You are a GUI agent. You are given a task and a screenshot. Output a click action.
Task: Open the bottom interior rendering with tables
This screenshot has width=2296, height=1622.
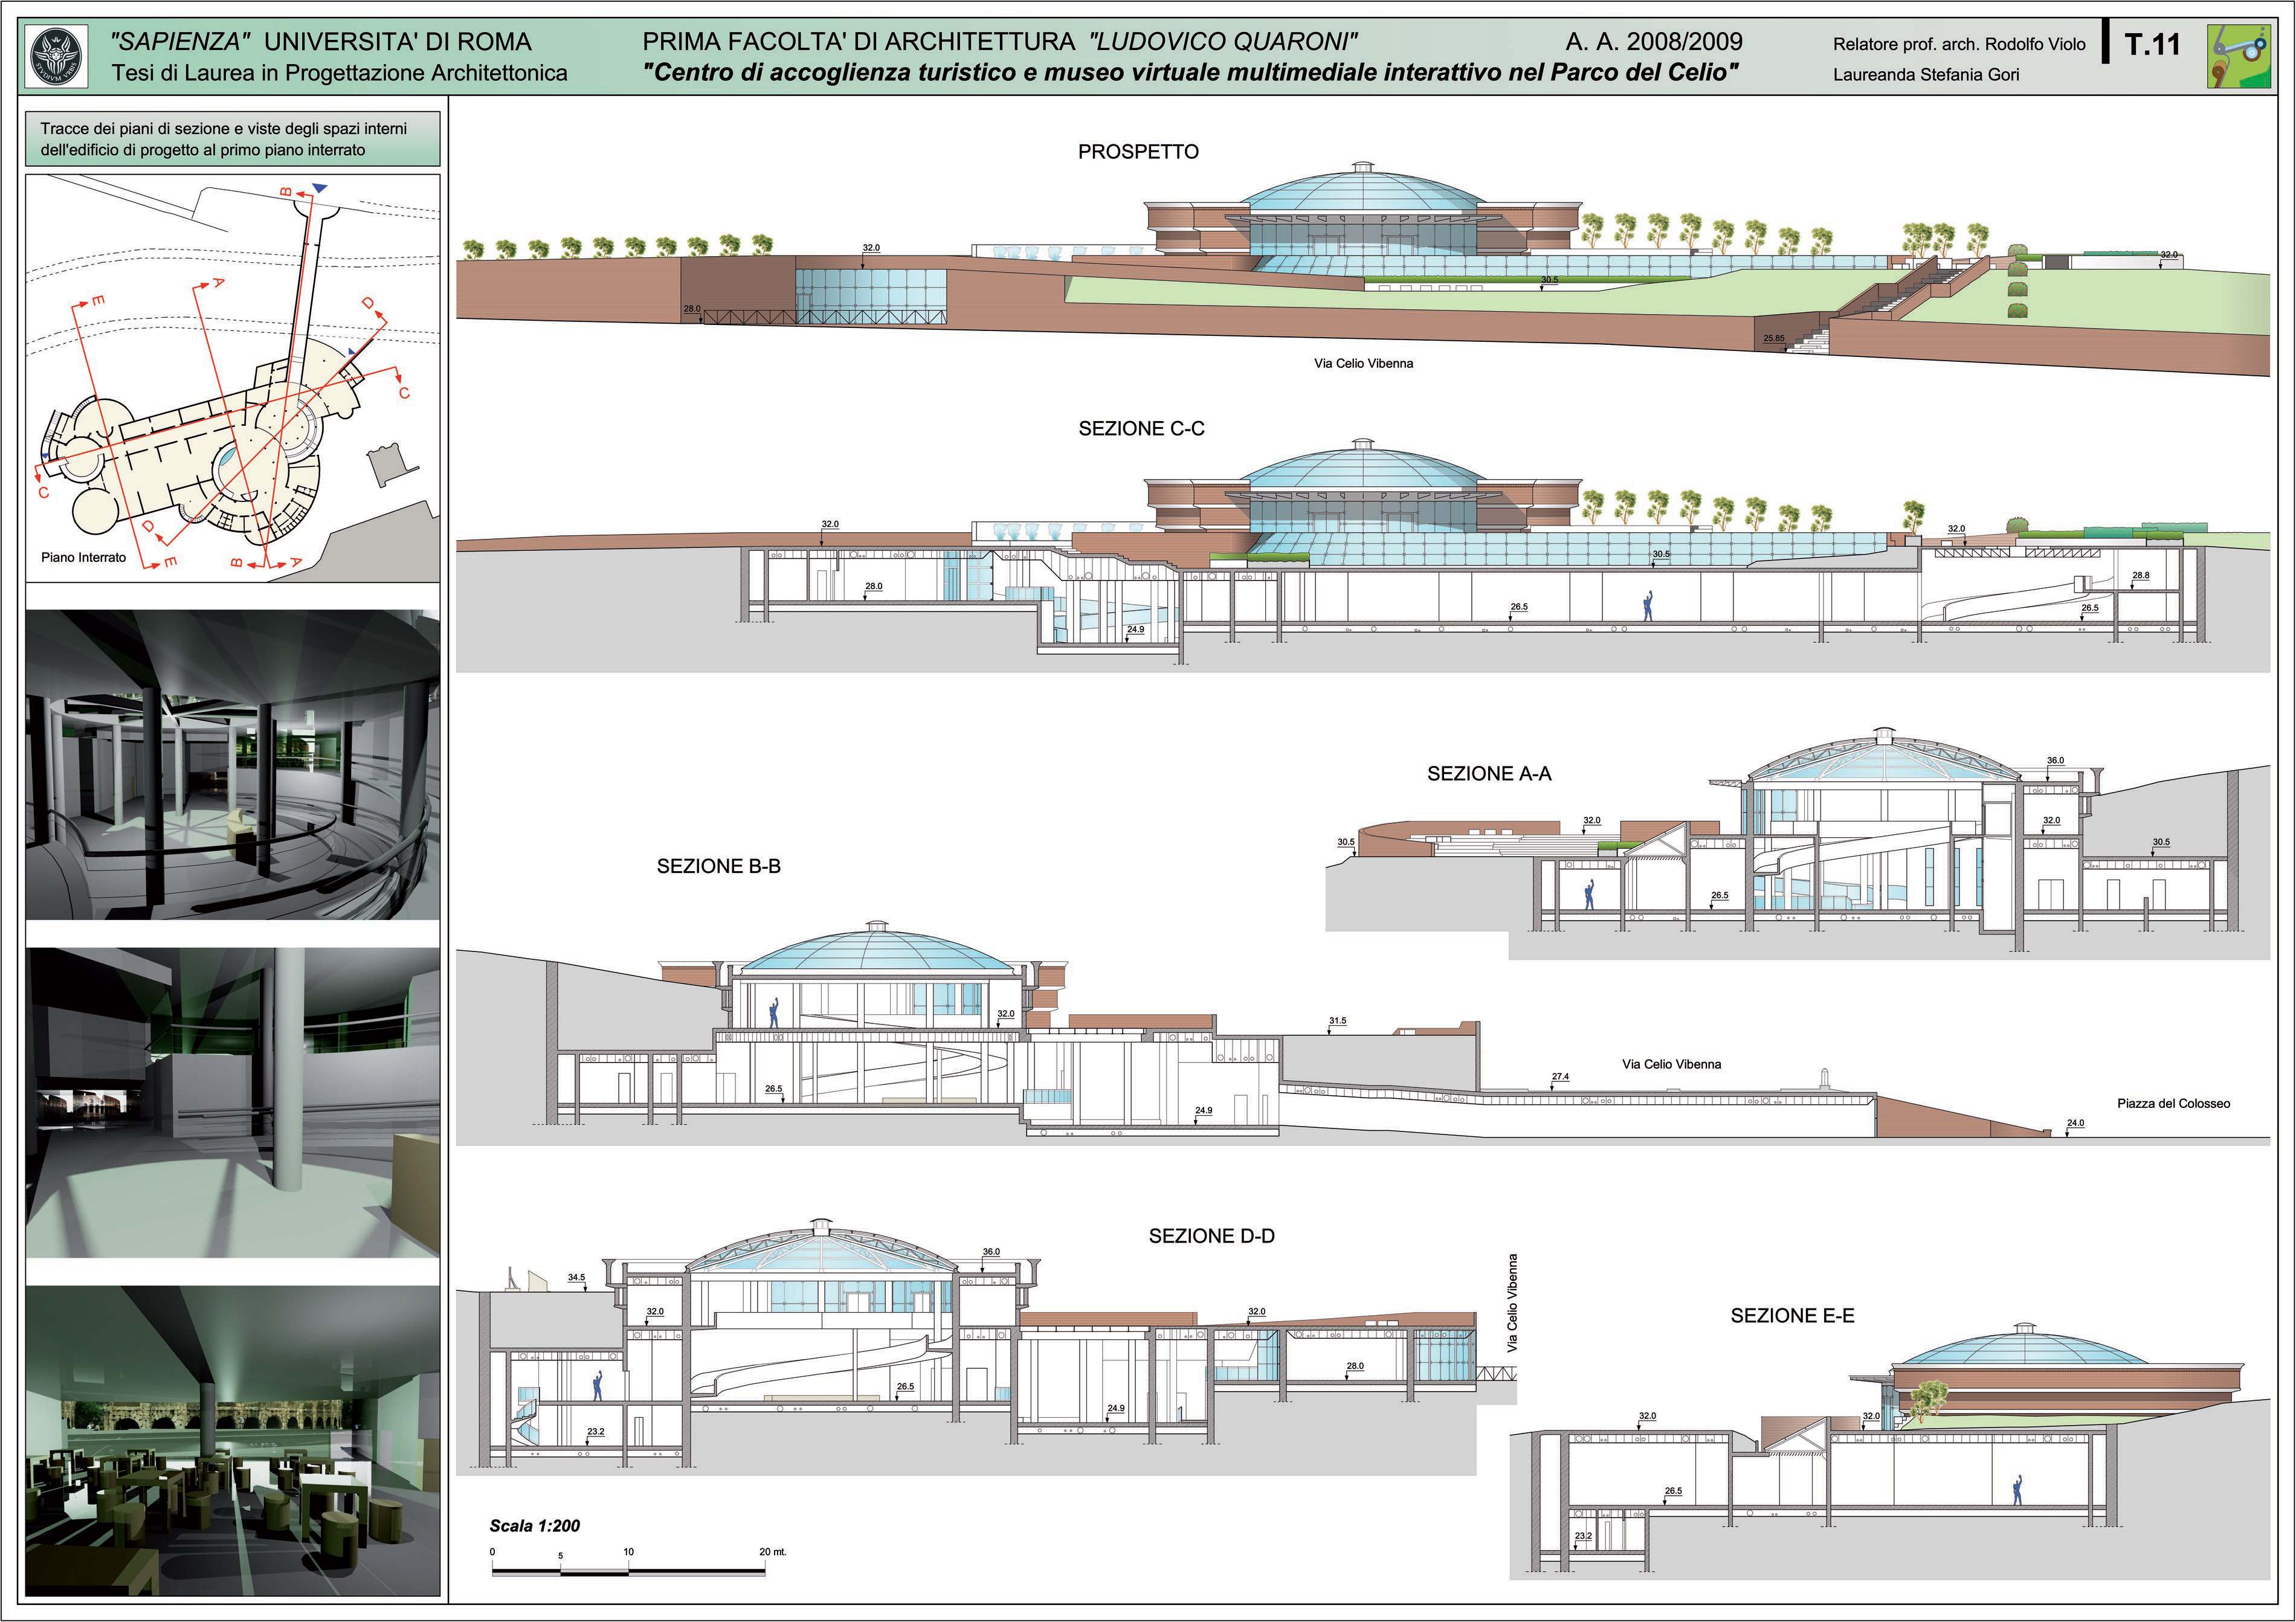(x=232, y=1440)
